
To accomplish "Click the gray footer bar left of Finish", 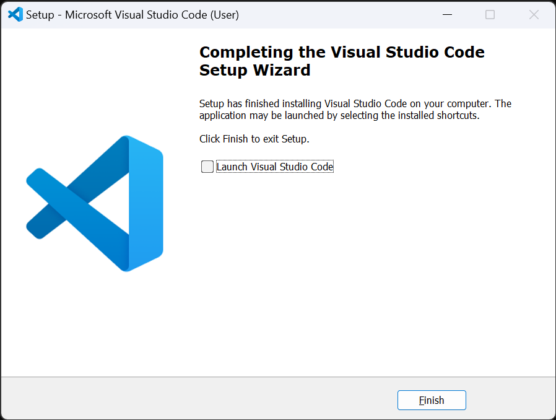I will pos(199,399).
